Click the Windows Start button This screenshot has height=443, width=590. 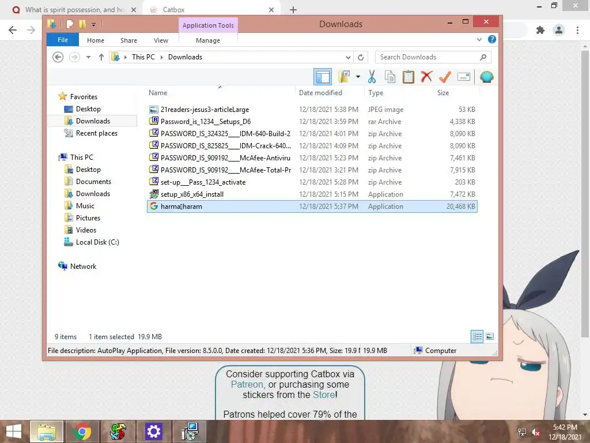pos(14,431)
